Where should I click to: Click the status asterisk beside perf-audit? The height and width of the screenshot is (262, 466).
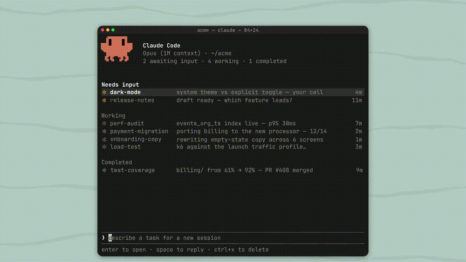[104, 123]
